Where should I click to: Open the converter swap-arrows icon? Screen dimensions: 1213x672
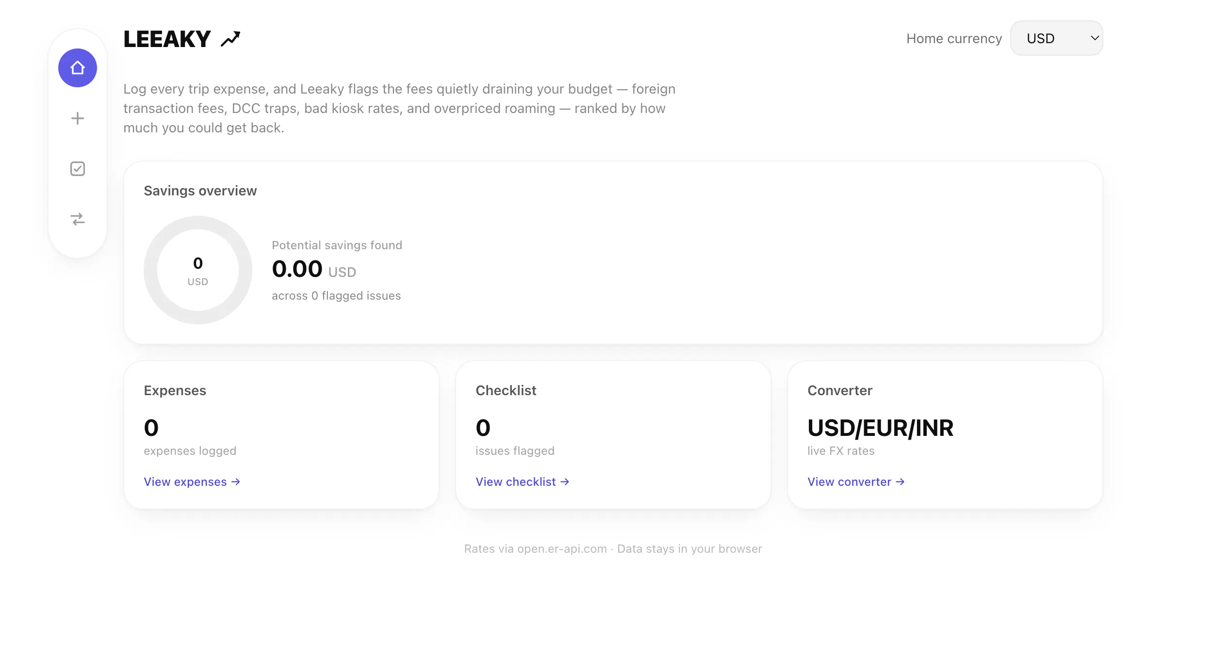[78, 219]
